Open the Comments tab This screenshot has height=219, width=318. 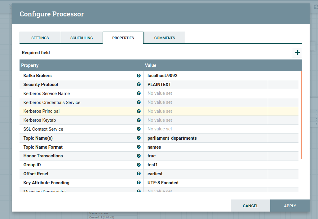pos(165,38)
